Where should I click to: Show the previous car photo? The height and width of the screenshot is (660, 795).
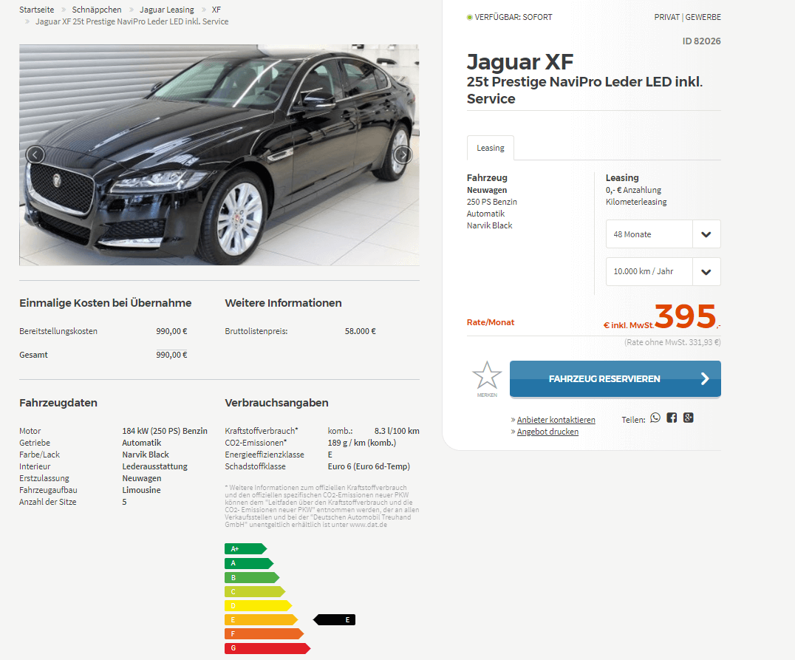click(35, 154)
